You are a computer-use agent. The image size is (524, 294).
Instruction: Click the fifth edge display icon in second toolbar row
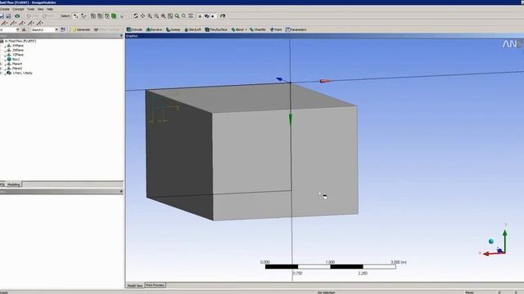[40, 23]
